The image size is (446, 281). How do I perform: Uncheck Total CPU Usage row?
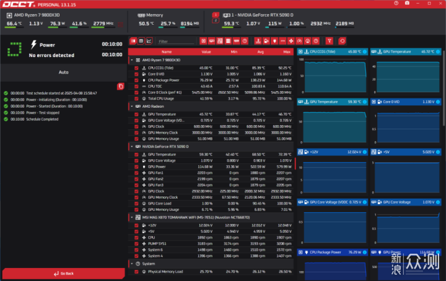point(136,98)
